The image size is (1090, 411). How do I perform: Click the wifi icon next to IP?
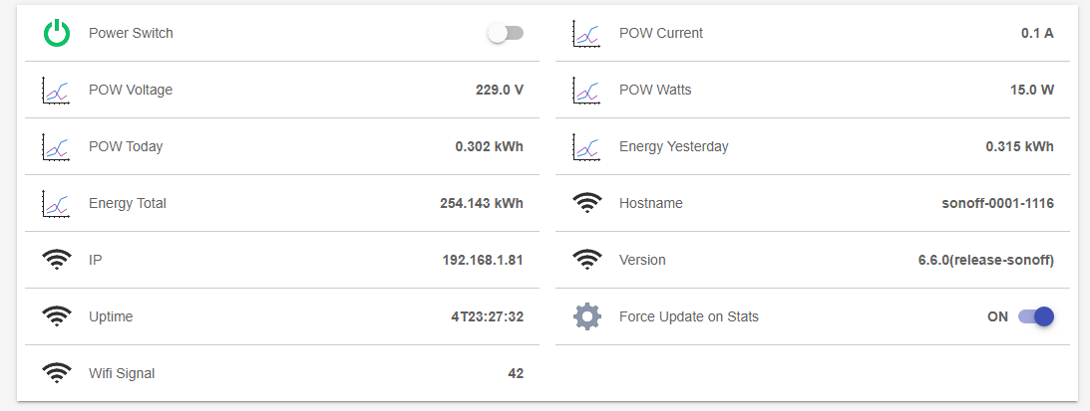point(57,261)
